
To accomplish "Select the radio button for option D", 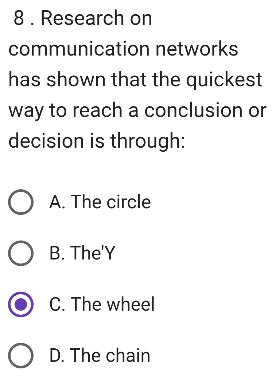I will point(21,356).
